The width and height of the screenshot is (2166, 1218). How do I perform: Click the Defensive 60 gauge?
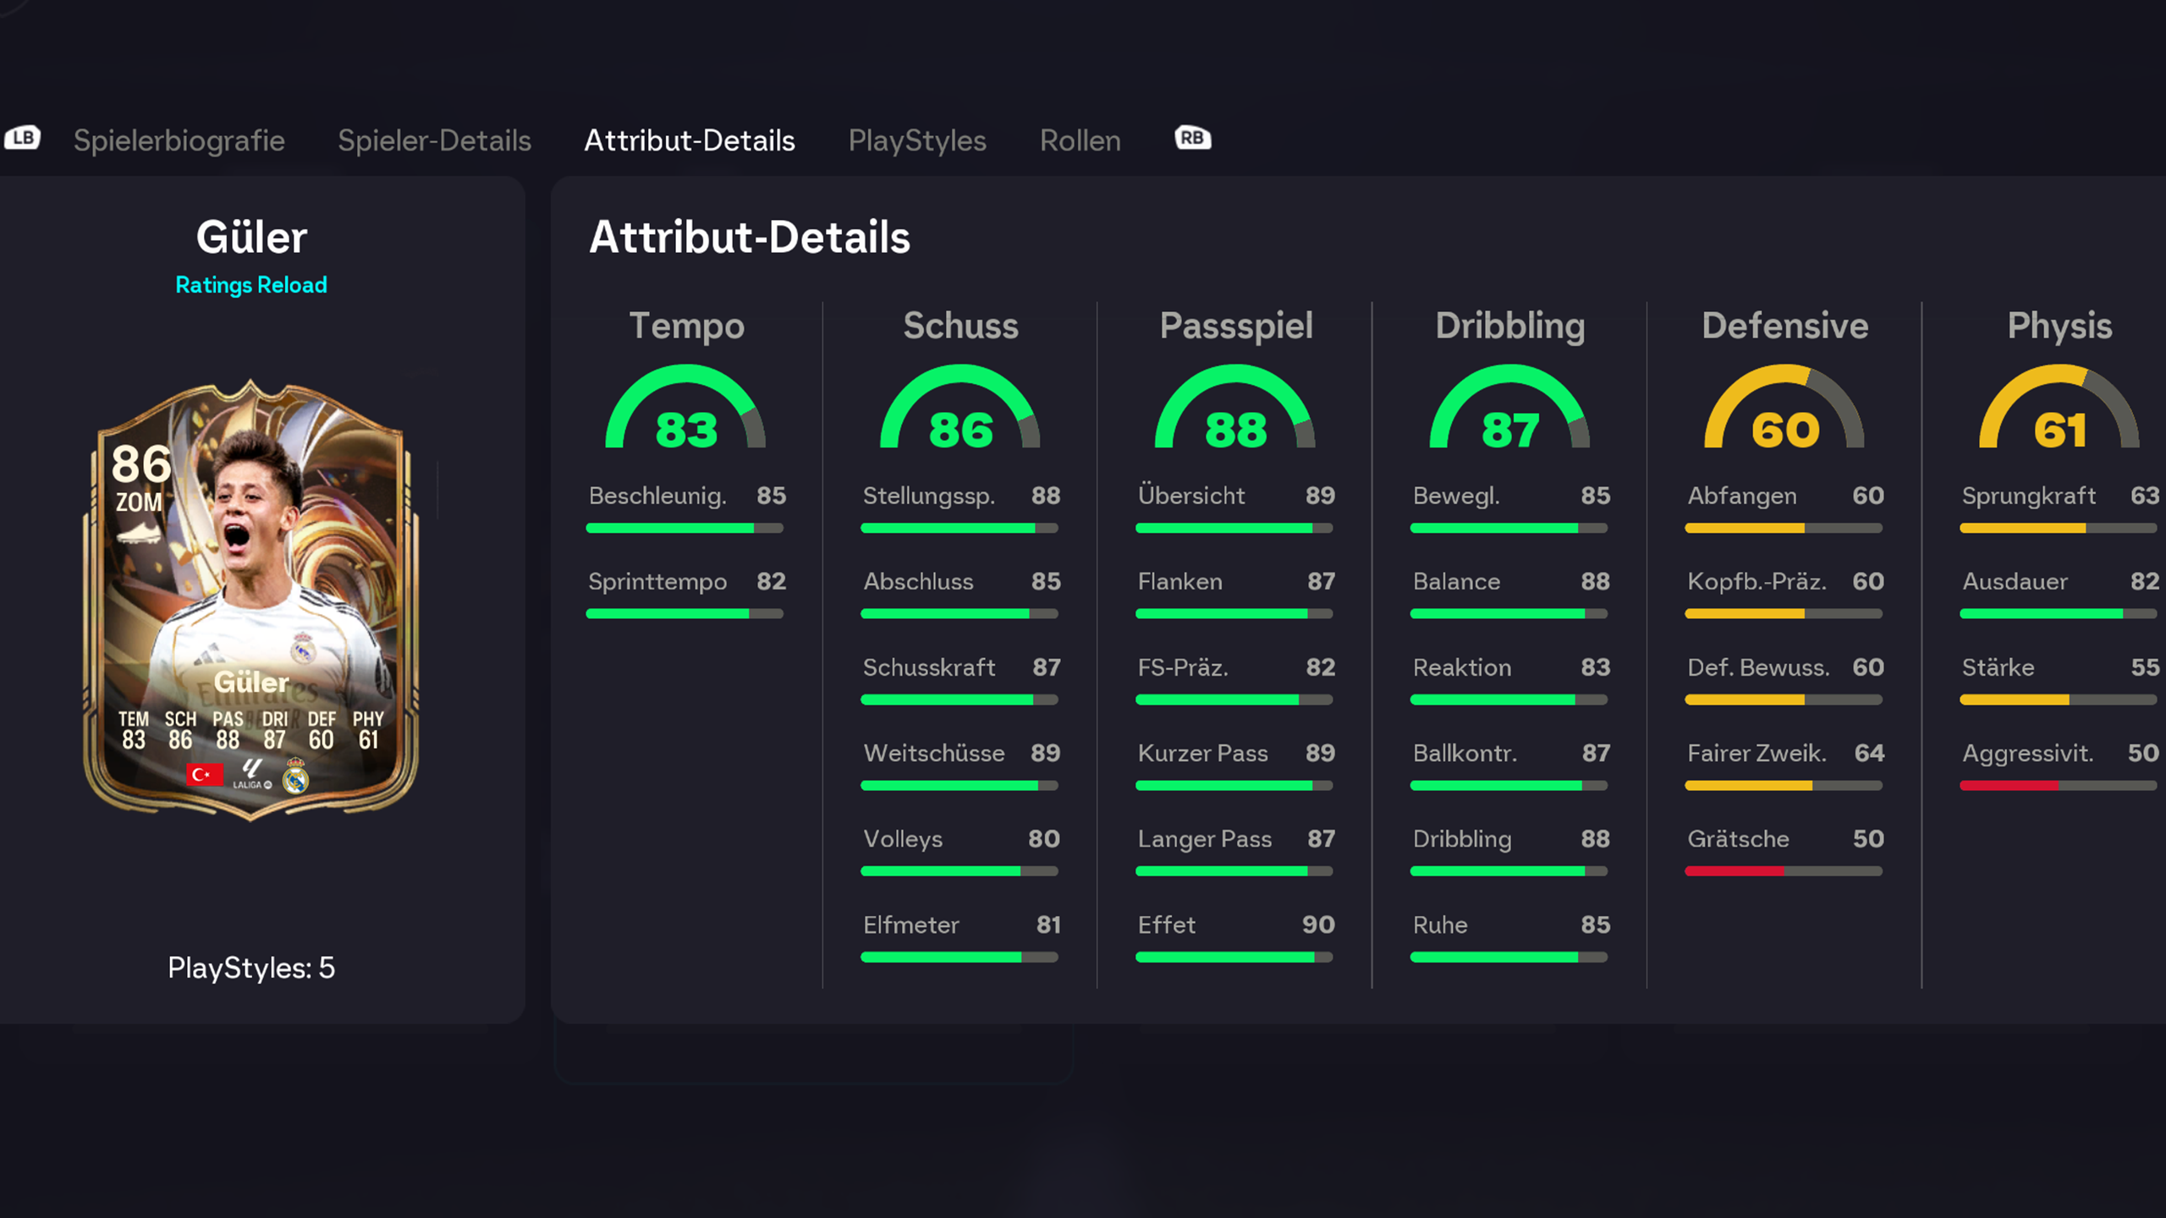pos(1784,410)
